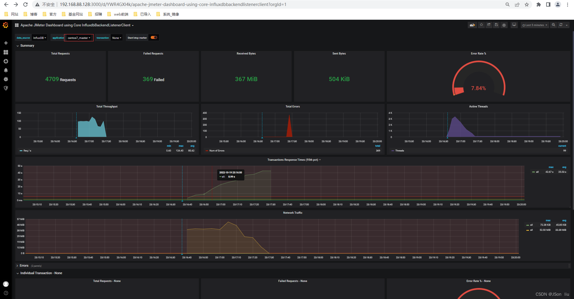Click the Share dashboard icon
The image size is (574, 299).
click(x=489, y=25)
